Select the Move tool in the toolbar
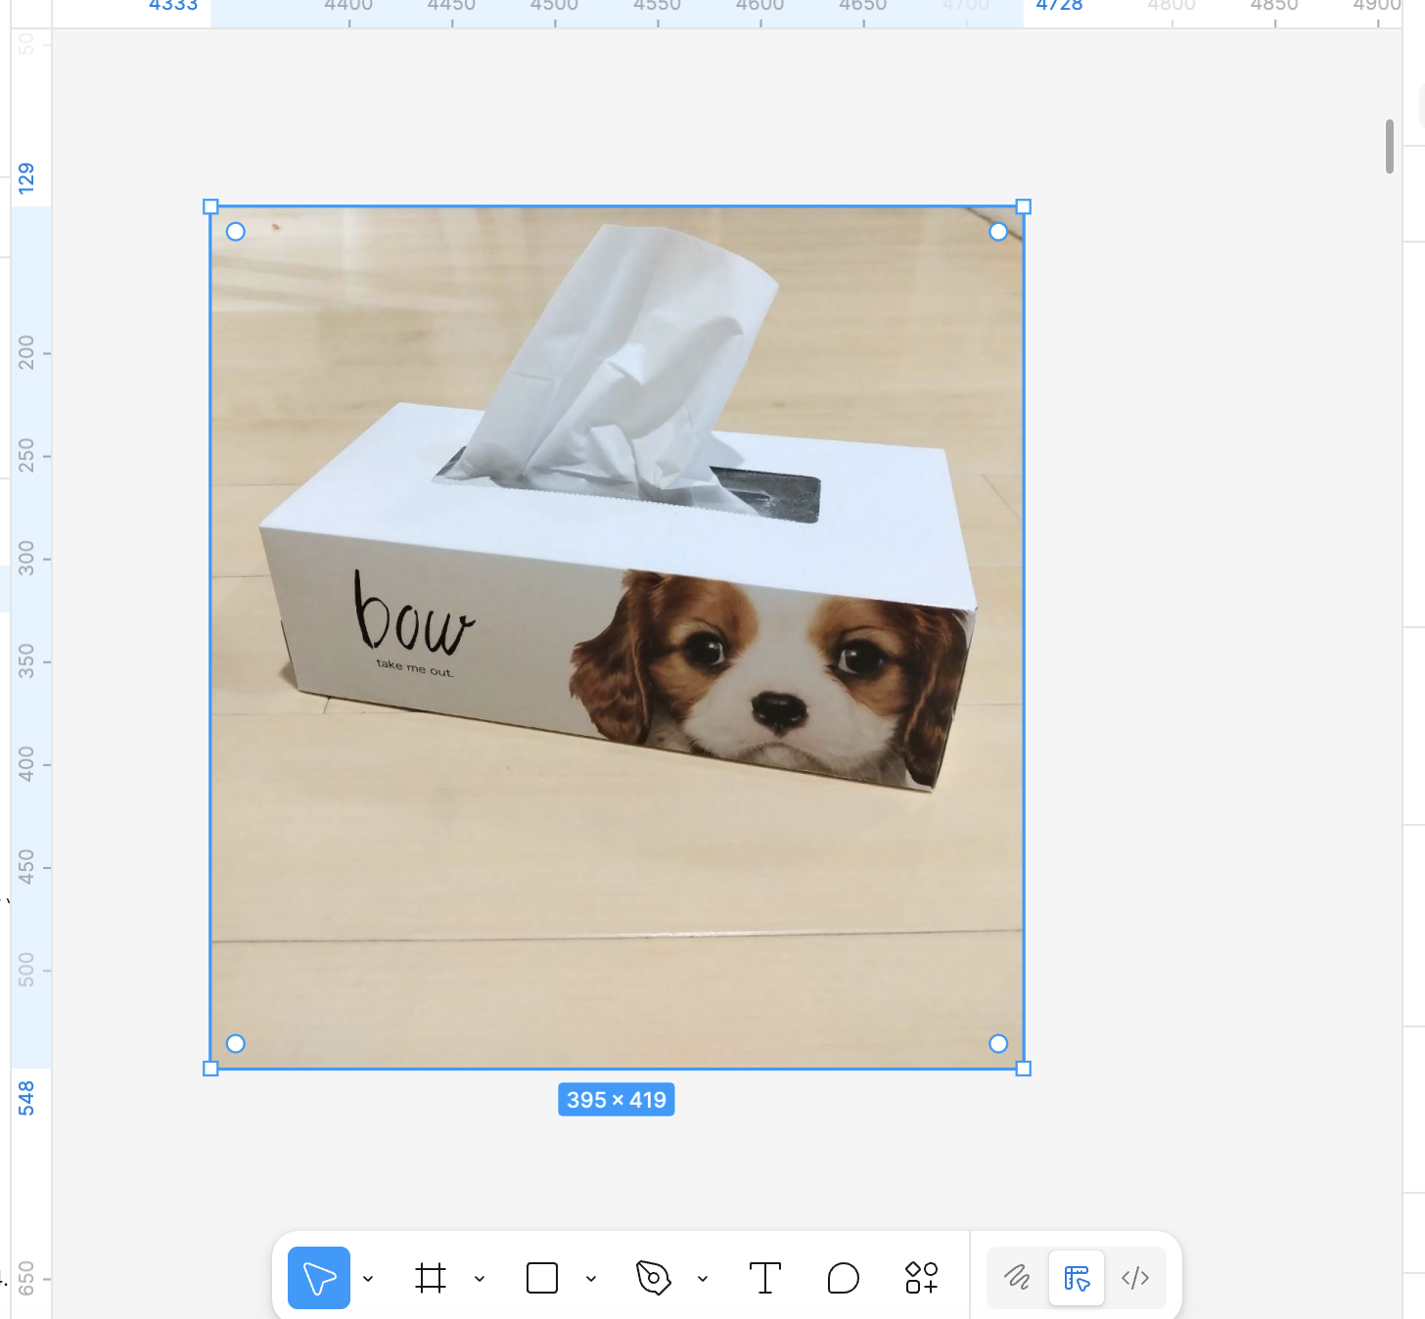 pyautogui.click(x=318, y=1278)
